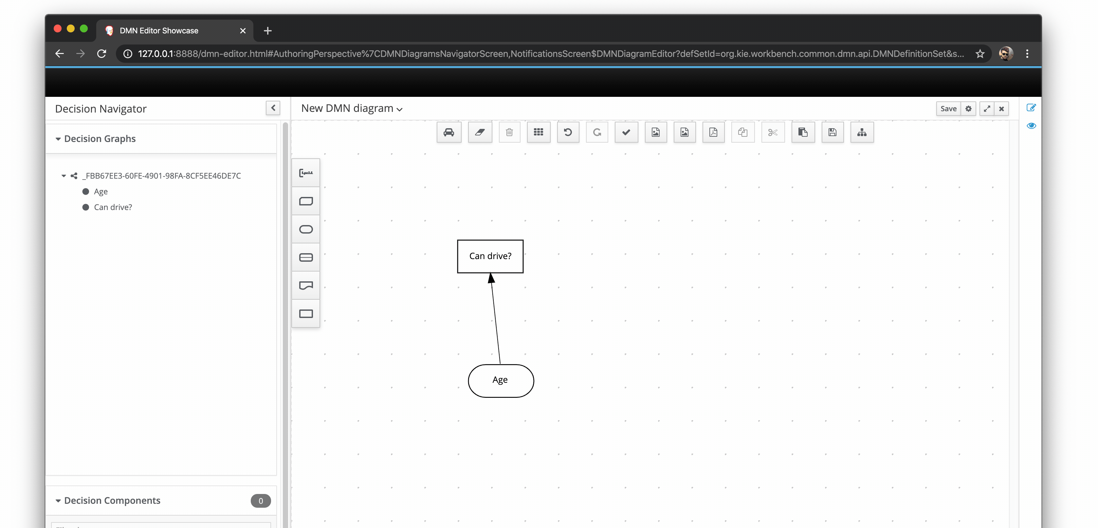Validate the diagram with checkmark icon

click(626, 132)
